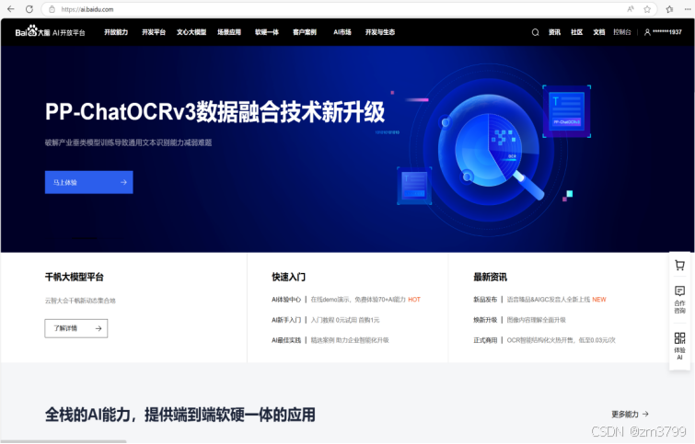This screenshot has height=444, width=695.
Task: Click the banner title PP-ChatOCRv3数据融合技术新升级
Action: (x=215, y=111)
